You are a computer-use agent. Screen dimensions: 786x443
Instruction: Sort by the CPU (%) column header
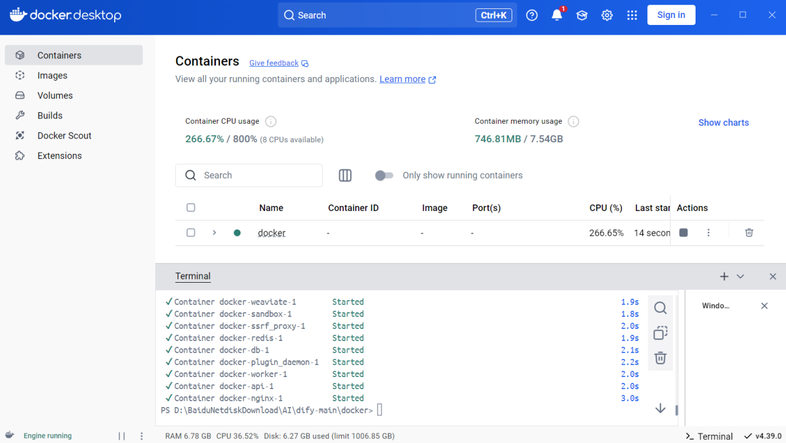tap(606, 208)
